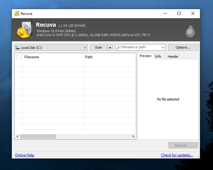This screenshot has height=170, width=213.
Task: Click the magnifier icon in search box
Action: pyautogui.click(x=118, y=47)
